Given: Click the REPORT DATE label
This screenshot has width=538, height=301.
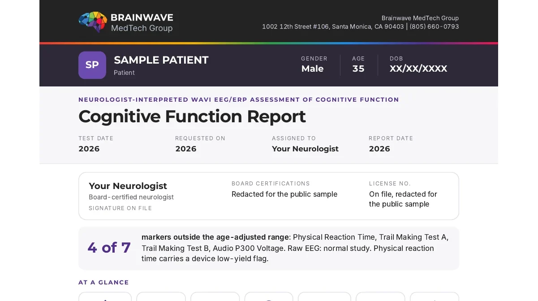Looking at the screenshot, I should pos(391,138).
